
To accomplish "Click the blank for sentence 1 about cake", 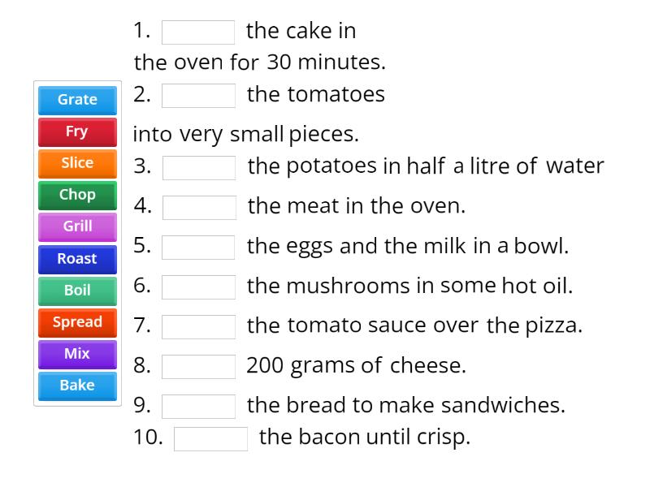I will coord(198,32).
